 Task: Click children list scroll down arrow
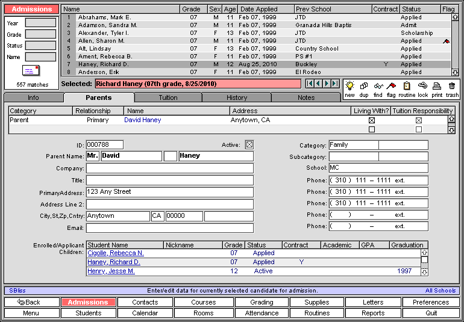tap(424, 272)
